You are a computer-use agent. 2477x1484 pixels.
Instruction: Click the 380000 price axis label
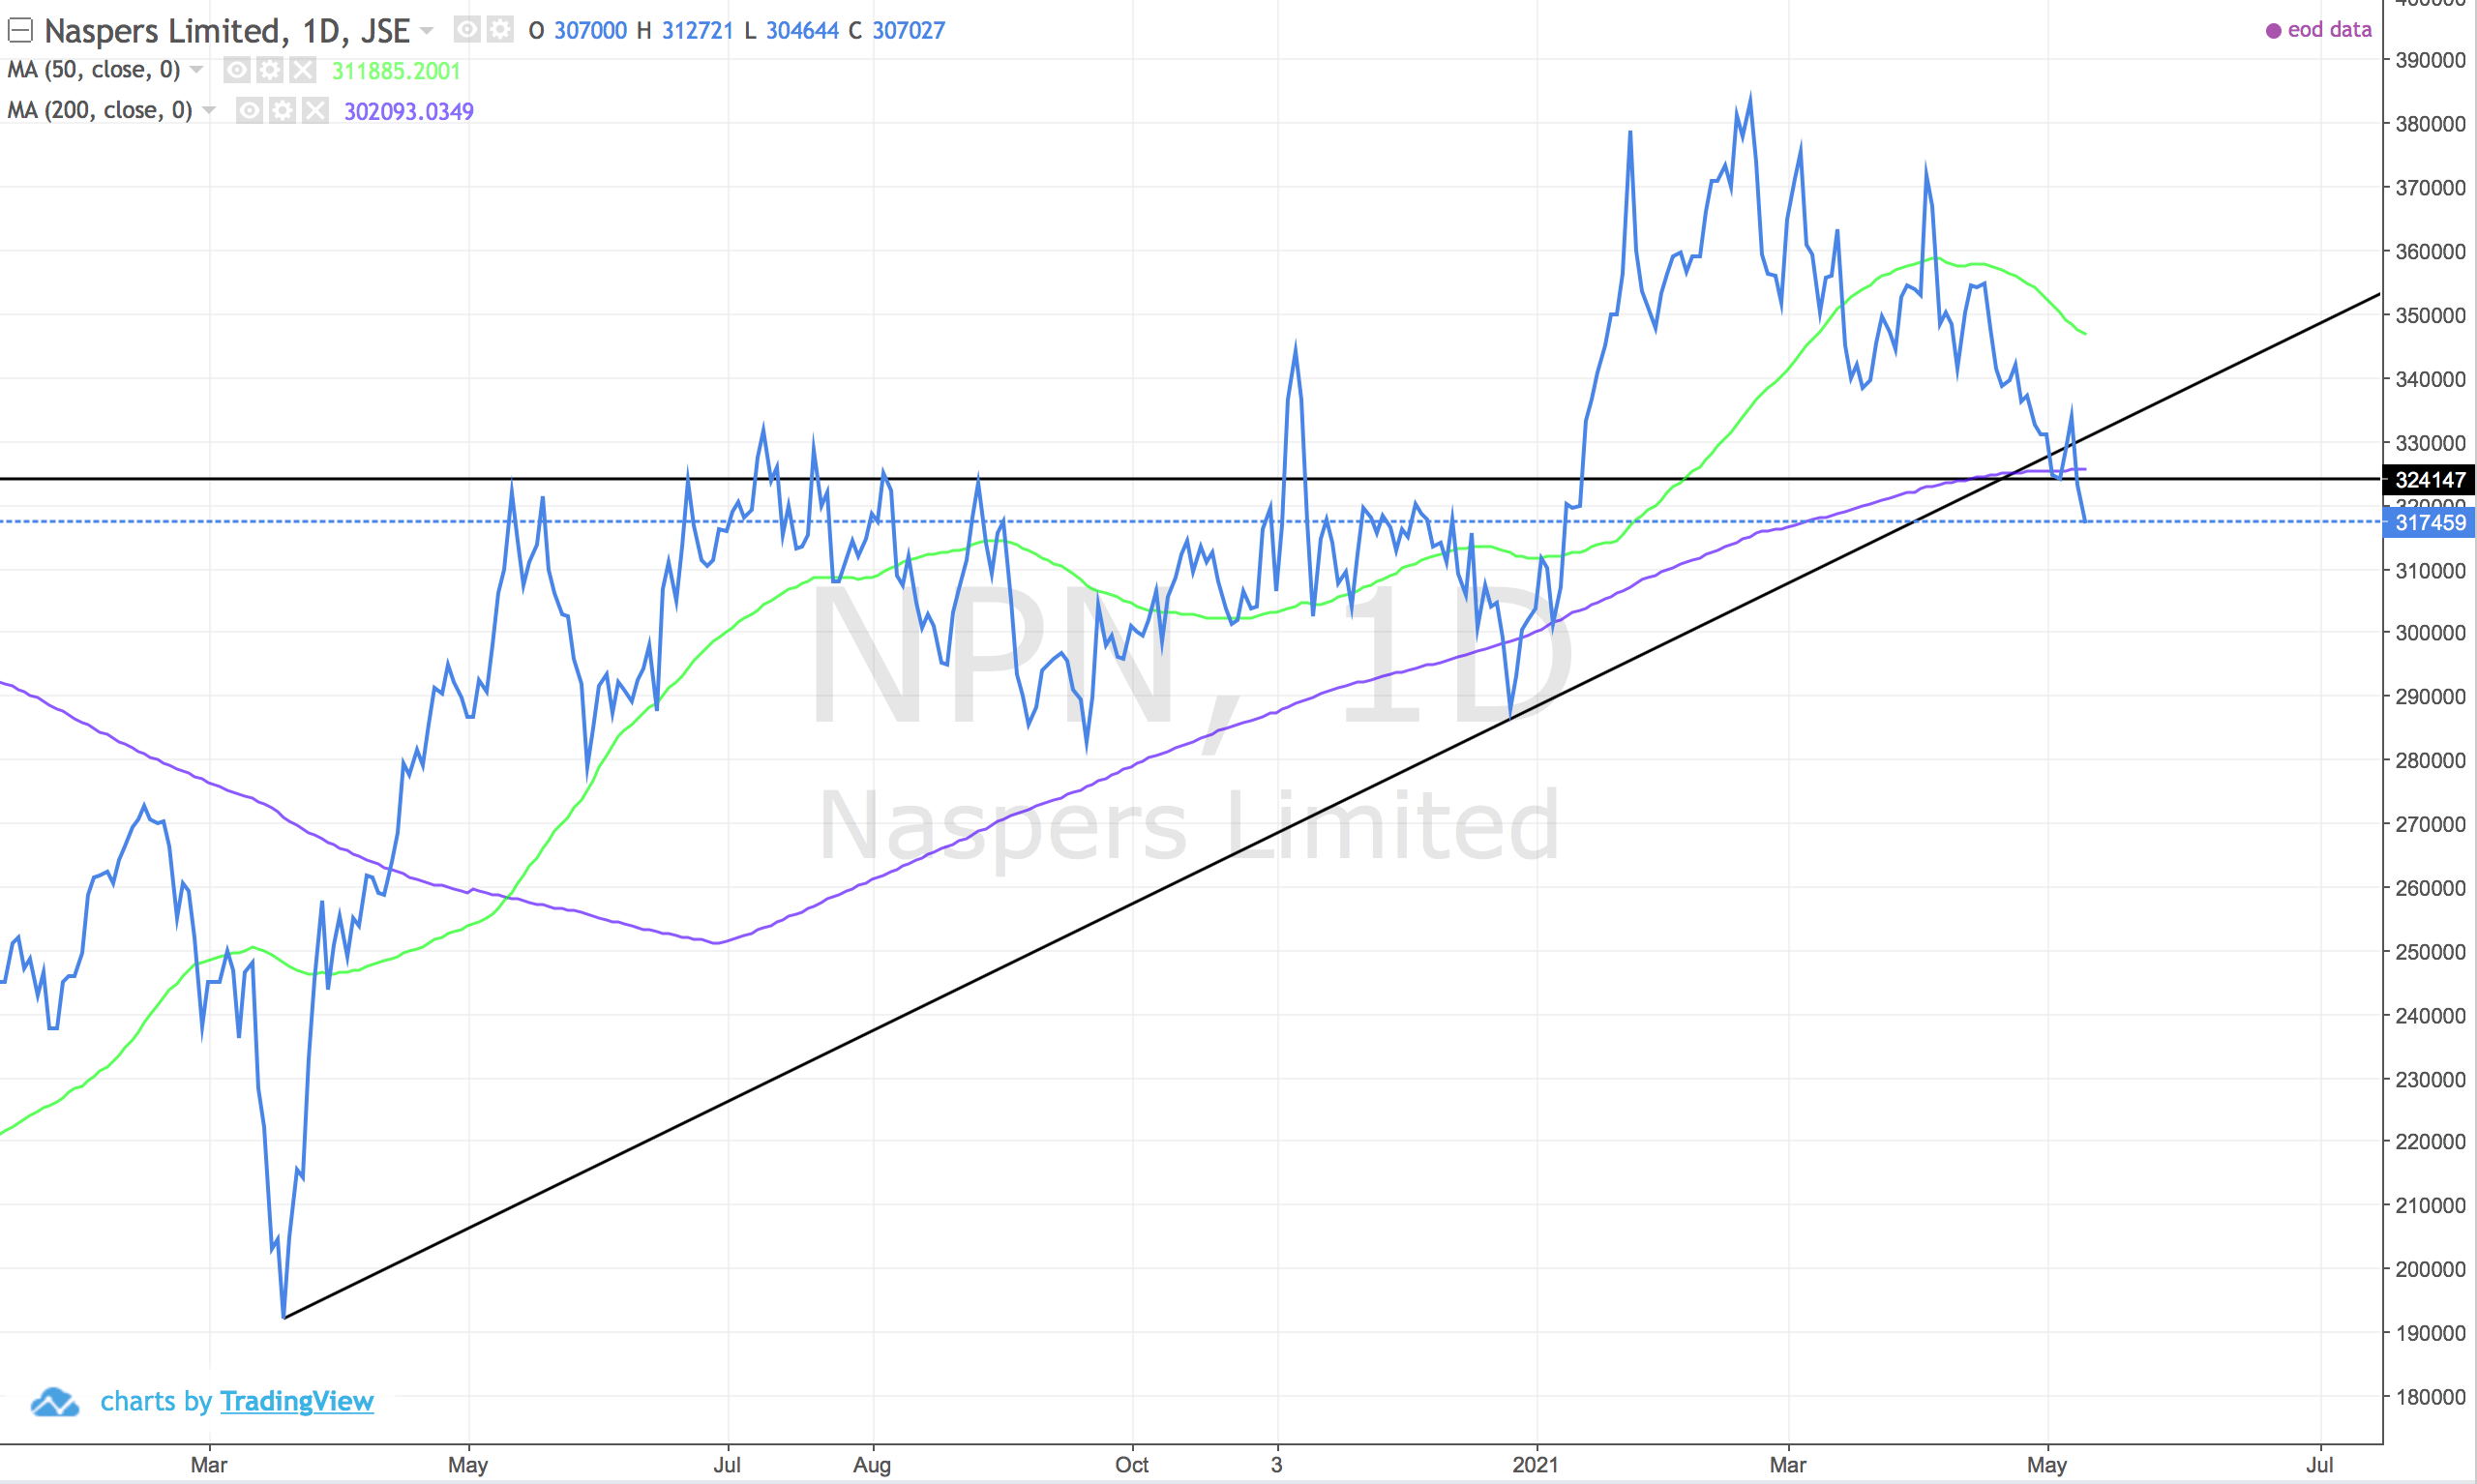click(x=2431, y=124)
